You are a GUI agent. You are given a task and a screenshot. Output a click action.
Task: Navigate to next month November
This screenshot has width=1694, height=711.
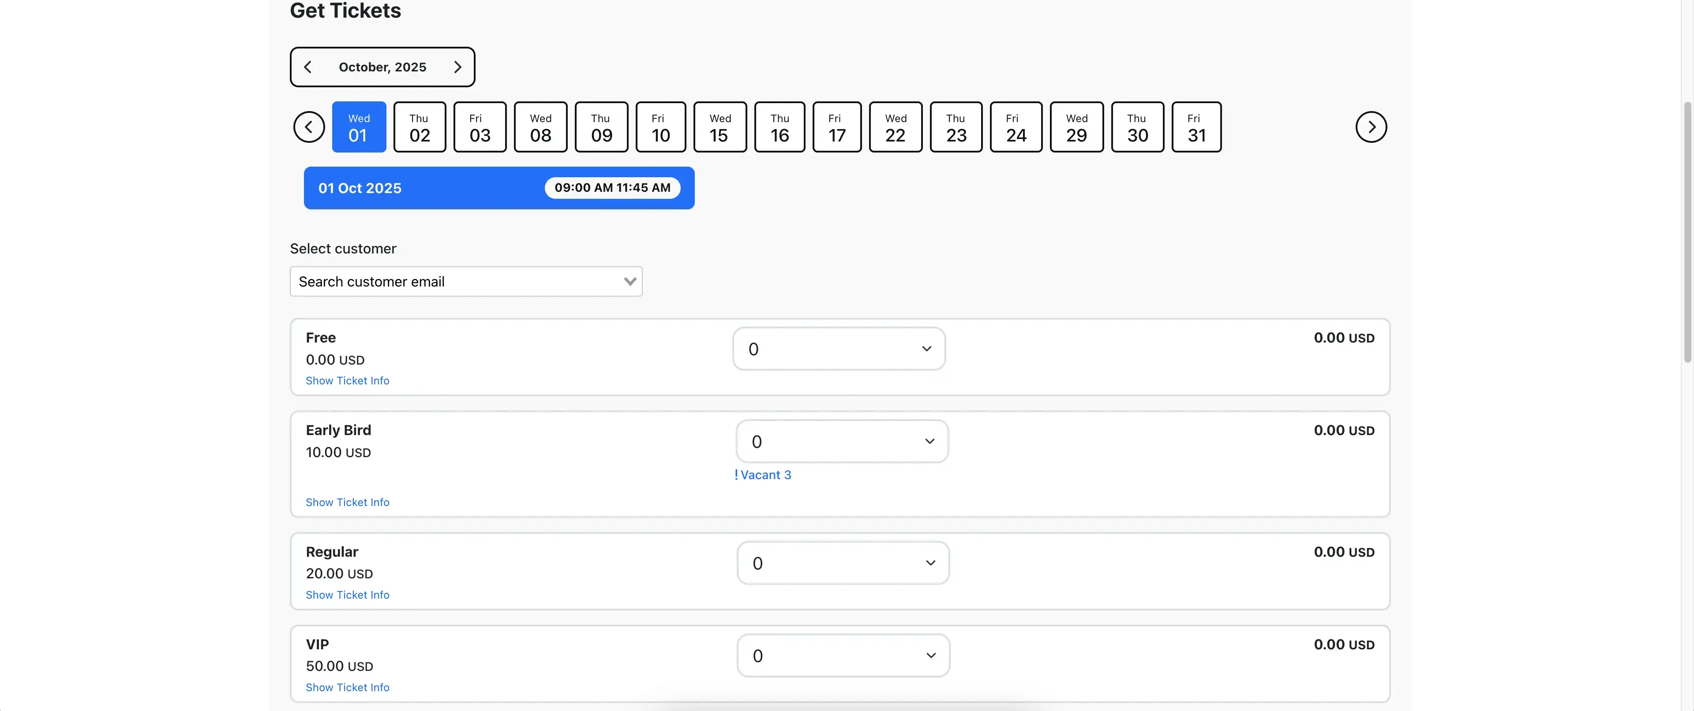[x=458, y=67]
